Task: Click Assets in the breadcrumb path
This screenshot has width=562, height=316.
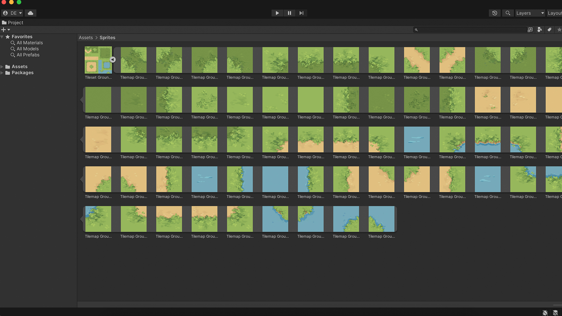Action: (86, 37)
